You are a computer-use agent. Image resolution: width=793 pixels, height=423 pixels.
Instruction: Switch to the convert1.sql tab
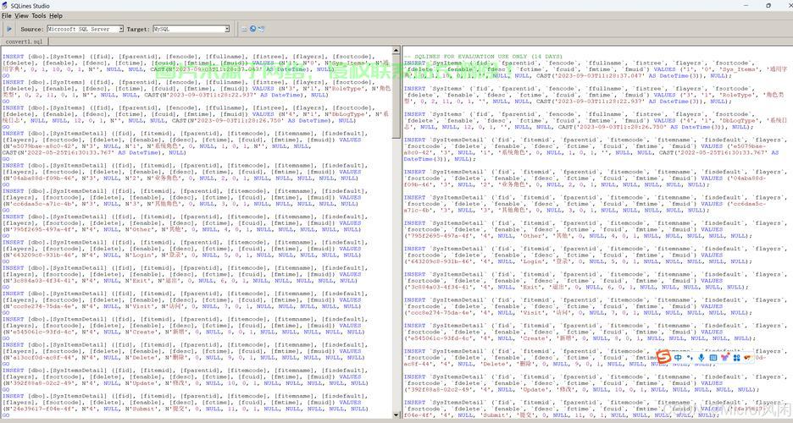point(24,42)
